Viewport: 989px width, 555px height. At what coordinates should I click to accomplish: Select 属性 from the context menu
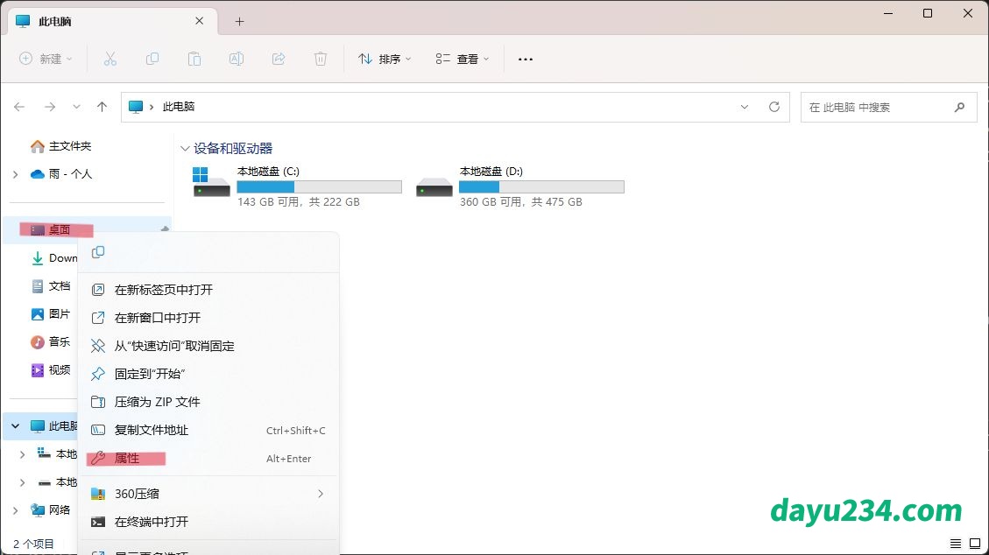127,459
